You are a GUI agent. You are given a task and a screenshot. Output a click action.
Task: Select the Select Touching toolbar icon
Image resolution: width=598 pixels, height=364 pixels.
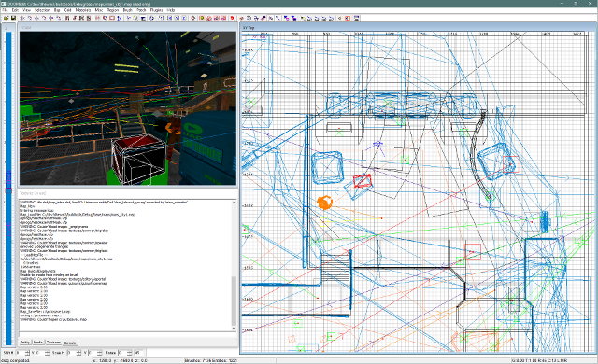coord(75,18)
